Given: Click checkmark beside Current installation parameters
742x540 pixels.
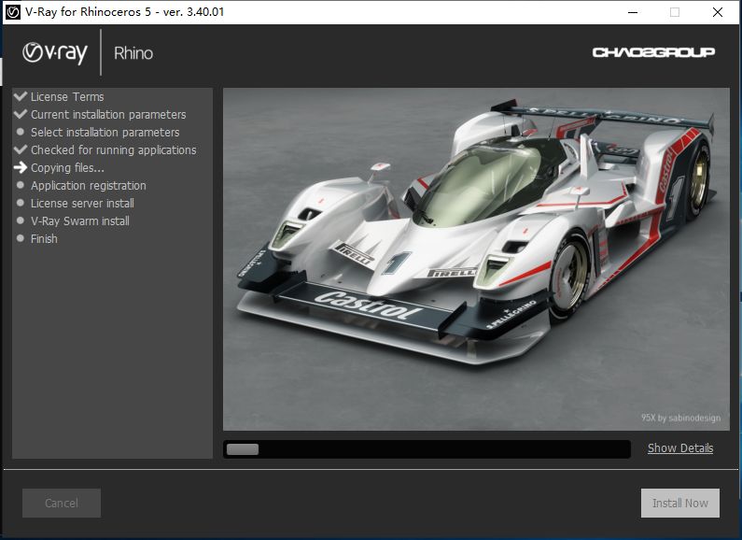Looking at the screenshot, I should [x=21, y=114].
